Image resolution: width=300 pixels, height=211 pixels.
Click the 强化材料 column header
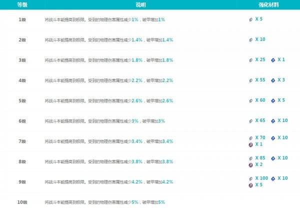click(x=269, y=4)
